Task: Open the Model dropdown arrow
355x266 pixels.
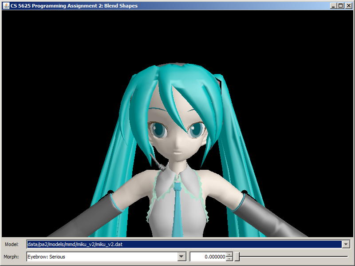Action: tap(346, 244)
